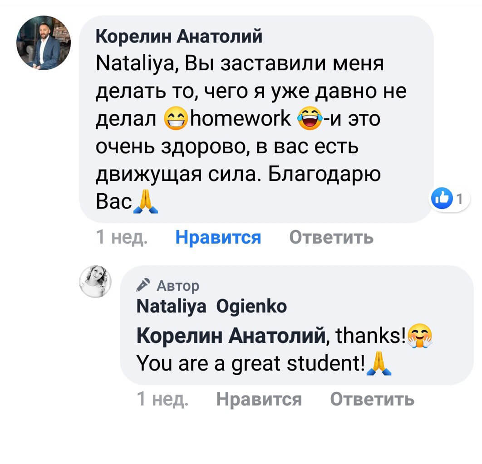The width and height of the screenshot is (482, 464).
Task: Click the first comment's 1 нед. timestamp
Action: [x=122, y=237]
